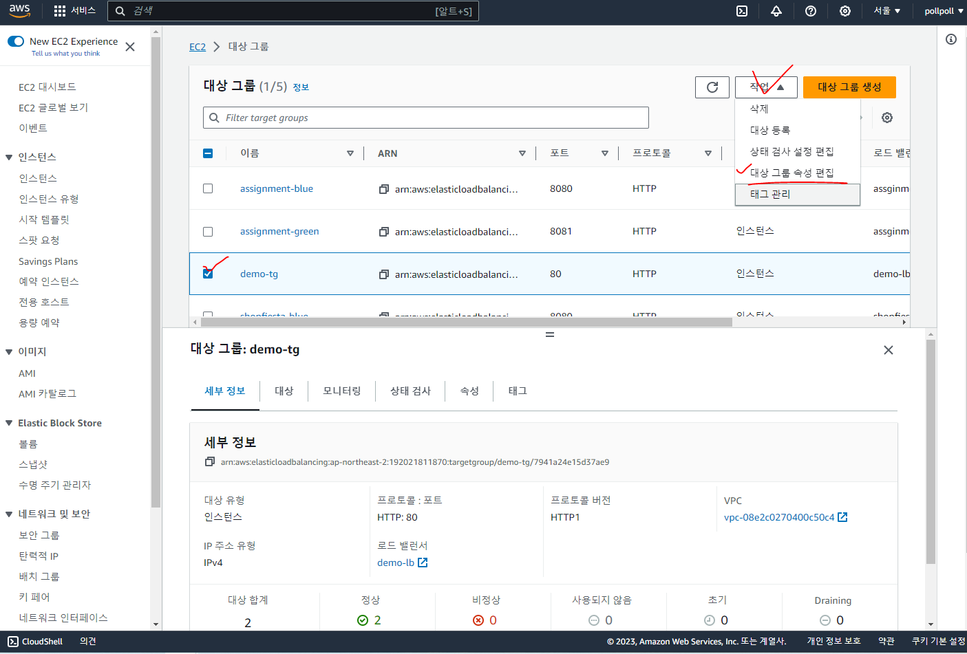Screen dimensions: 967x654
Task: Open the notifications bell
Action: 776,11
